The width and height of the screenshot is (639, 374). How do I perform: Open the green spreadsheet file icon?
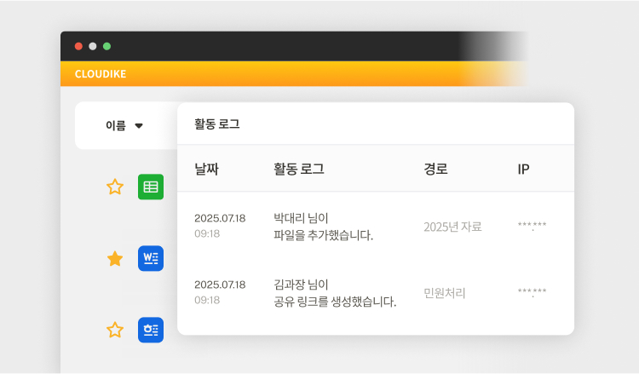coord(151,187)
